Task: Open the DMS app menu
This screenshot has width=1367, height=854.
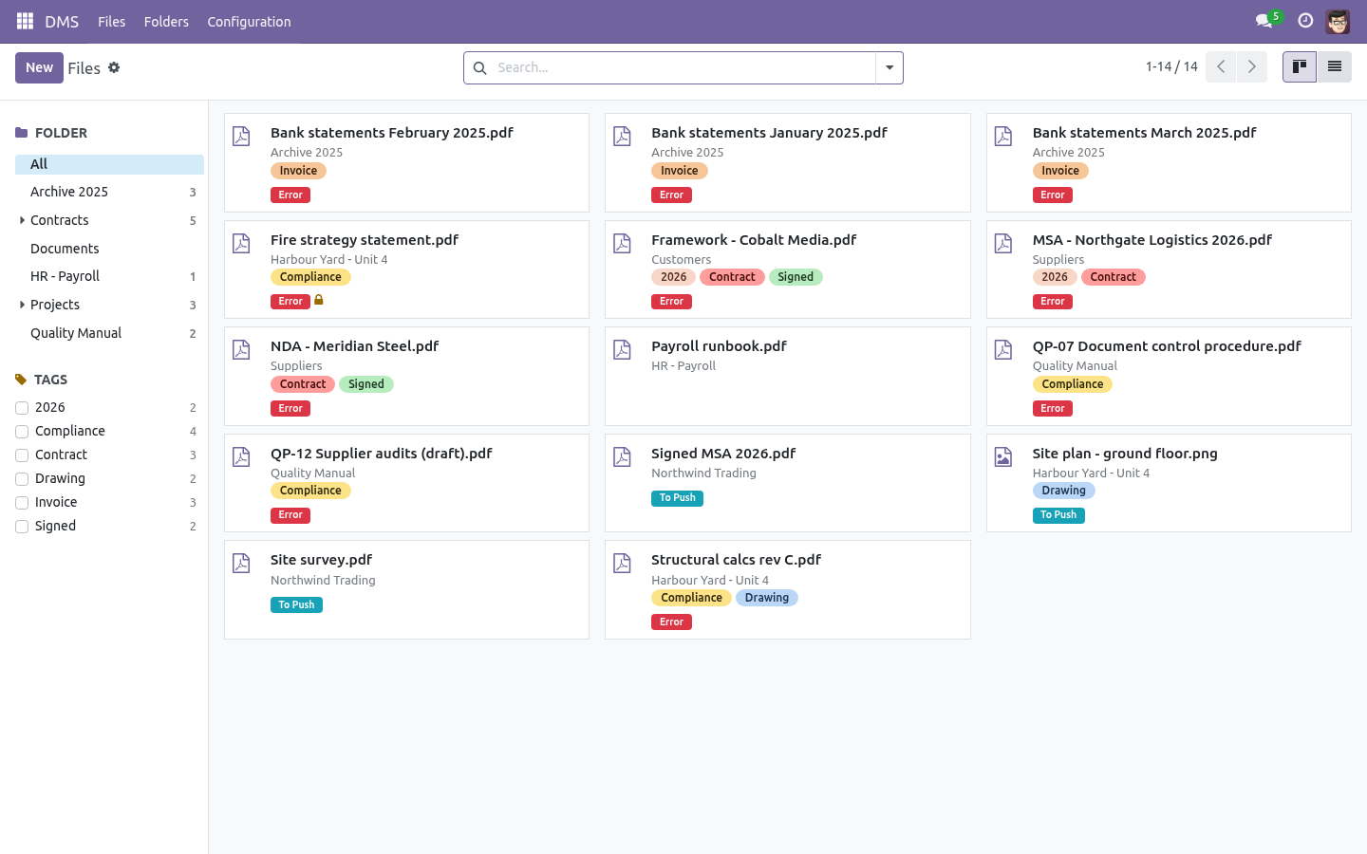Action: [62, 22]
